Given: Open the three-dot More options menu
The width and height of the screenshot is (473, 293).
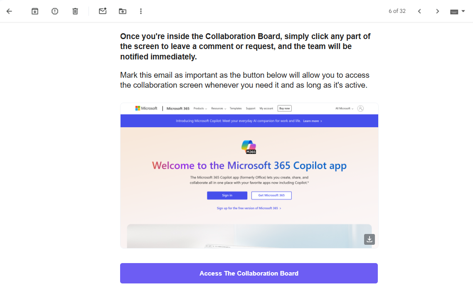Looking at the screenshot, I should pos(141,11).
